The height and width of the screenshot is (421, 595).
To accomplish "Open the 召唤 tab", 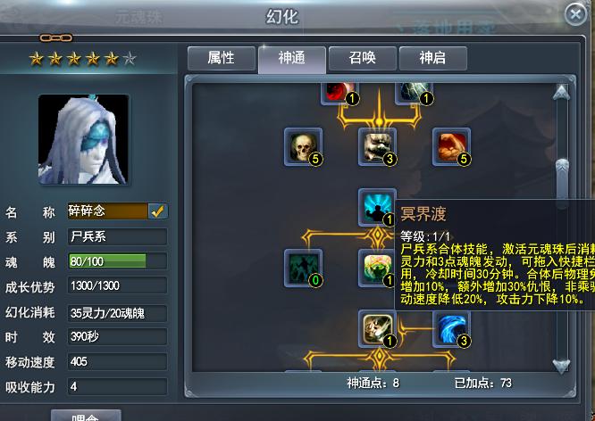I will 363,58.
